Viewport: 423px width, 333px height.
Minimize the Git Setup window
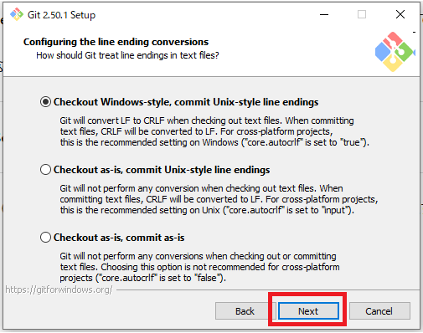tap(324, 14)
